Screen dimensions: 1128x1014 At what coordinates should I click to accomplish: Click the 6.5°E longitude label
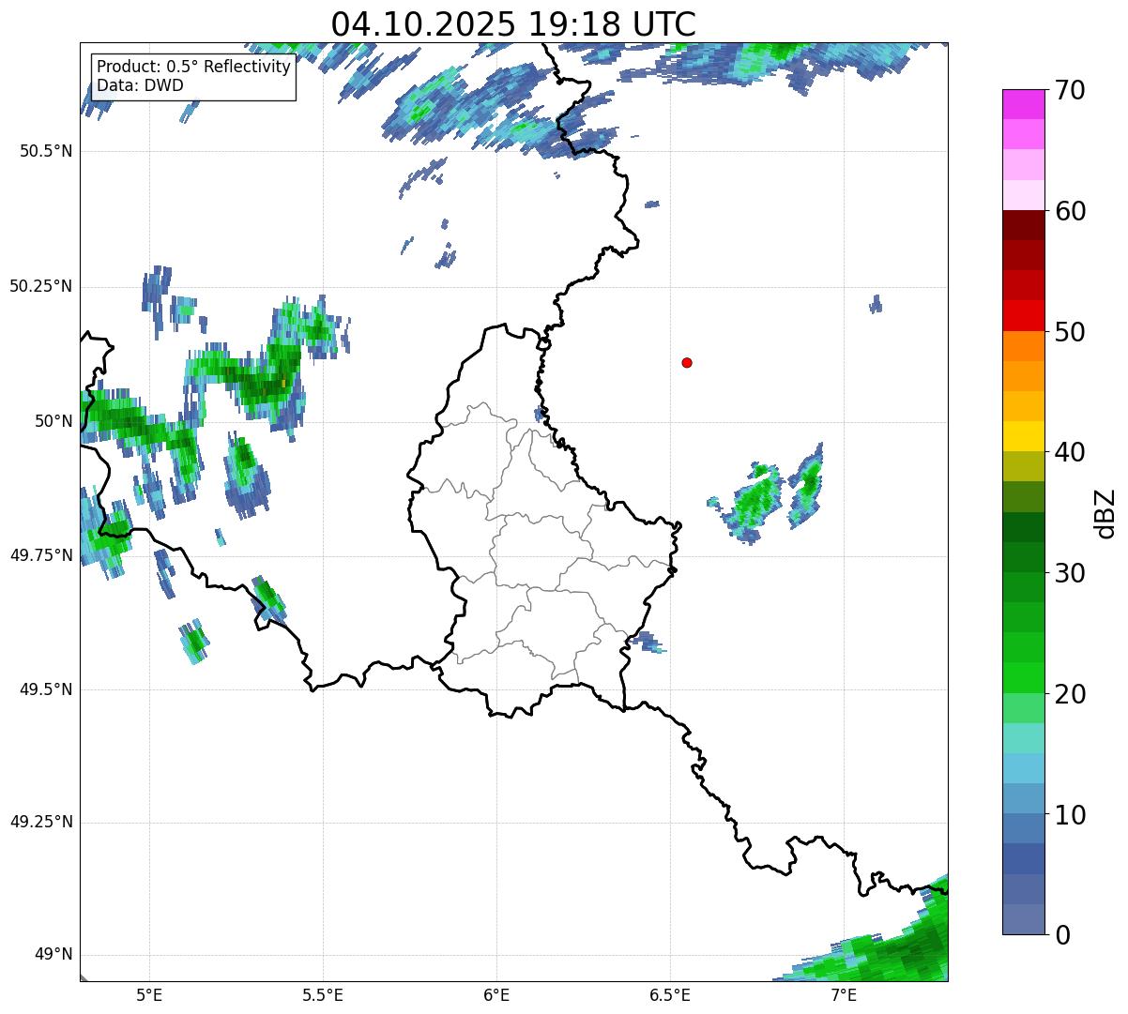pos(670,994)
